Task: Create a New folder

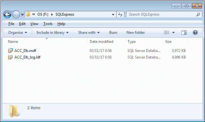Action: pyautogui.click(x=136, y=33)
